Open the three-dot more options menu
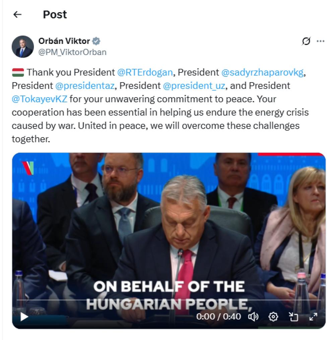The width and height of the screenshot is (335, 340). coord(320,41)
